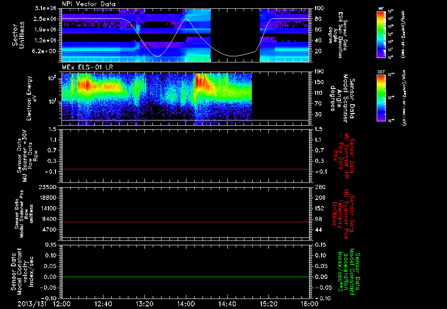Viewport: 447px width, 309px height.
Task: Select the DEF rainbow color bar
Action: pos(382,98)
